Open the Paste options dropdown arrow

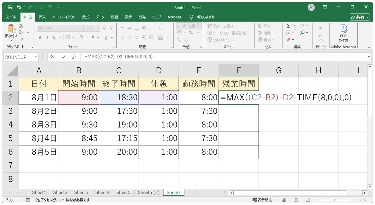[x=11, y=40]
